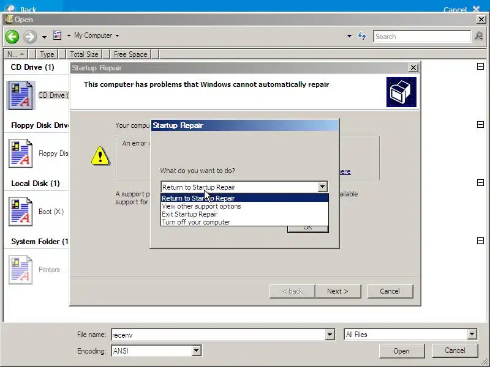
Task: Collapse the Floppy Disk Drive group
Action: click(x=480, y=125)
